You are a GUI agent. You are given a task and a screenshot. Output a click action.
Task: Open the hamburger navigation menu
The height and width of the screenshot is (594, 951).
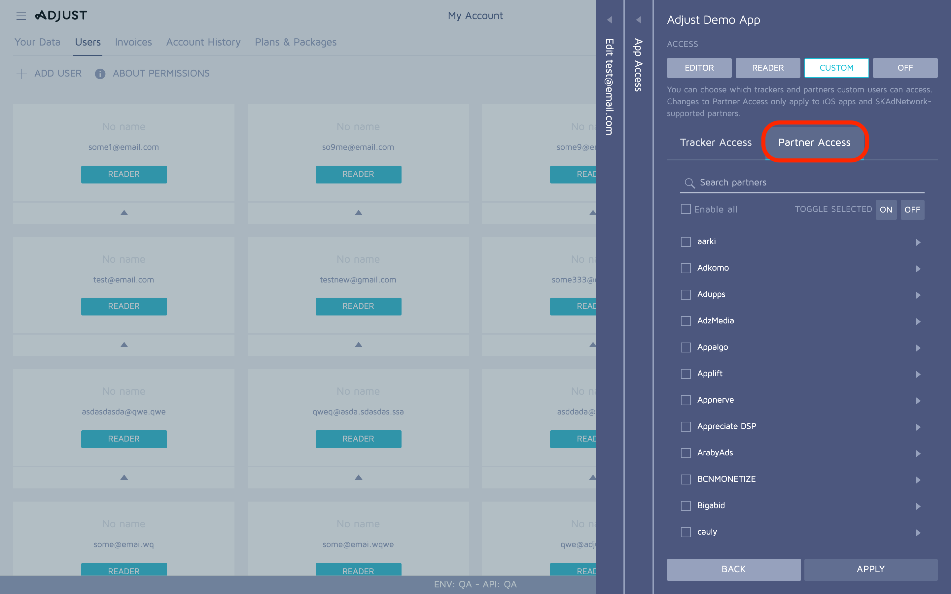[x=21, y=15]
